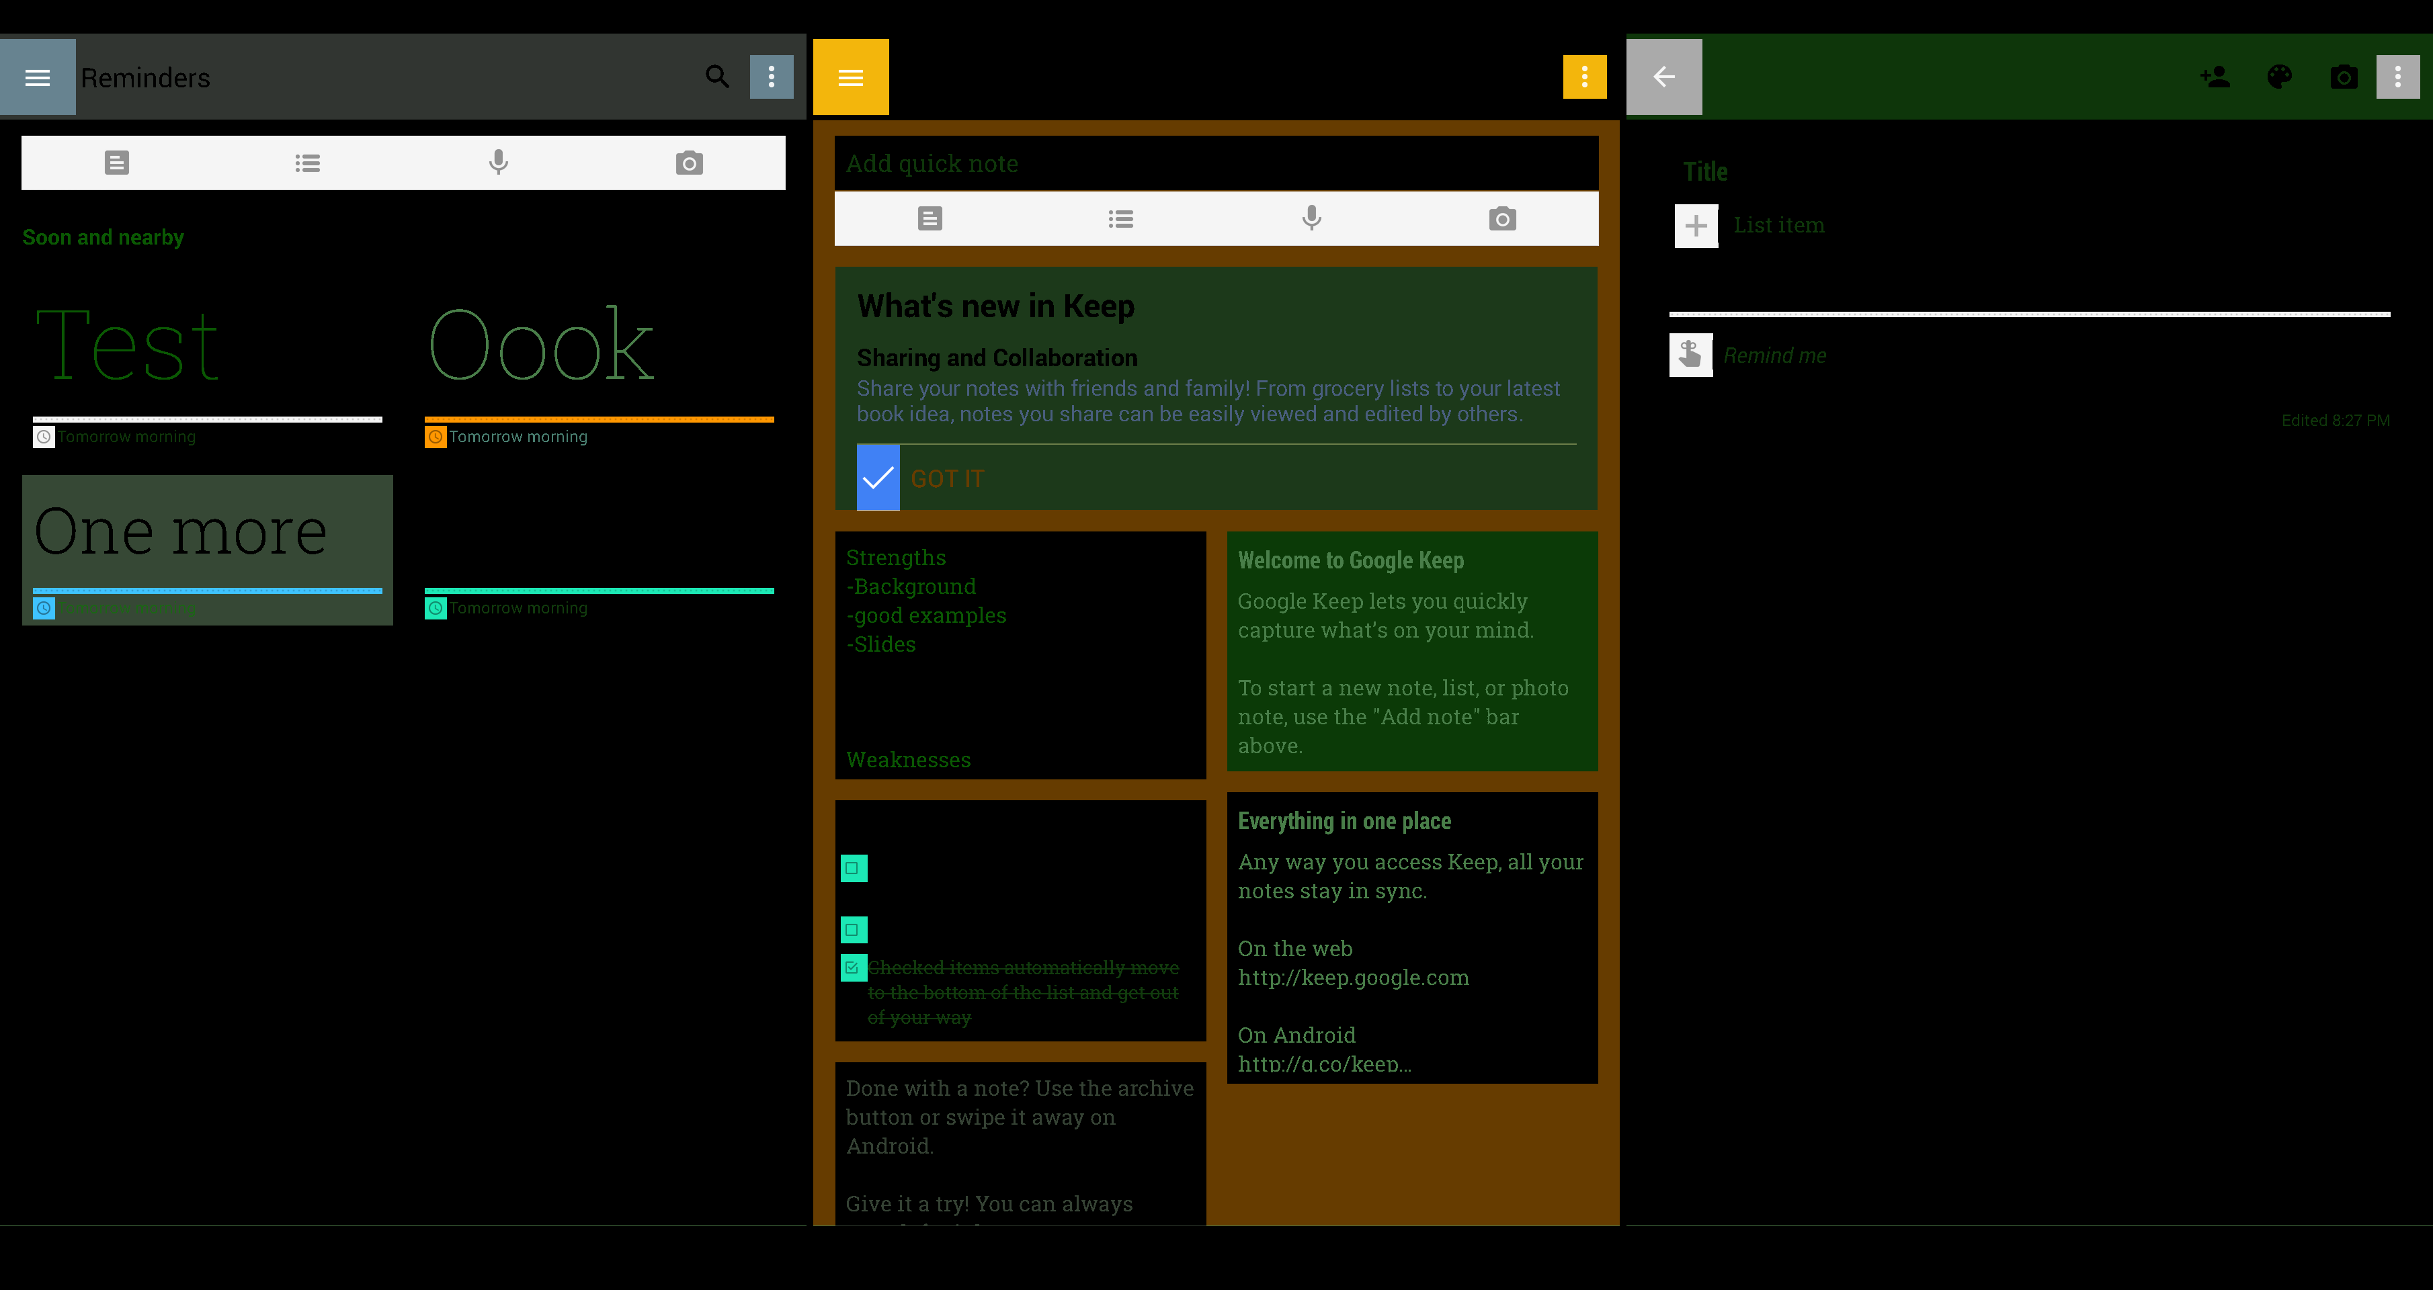Open the note editor overflow menu
Viewport: 2433px width, 1290px height.
coord(2397,77)
